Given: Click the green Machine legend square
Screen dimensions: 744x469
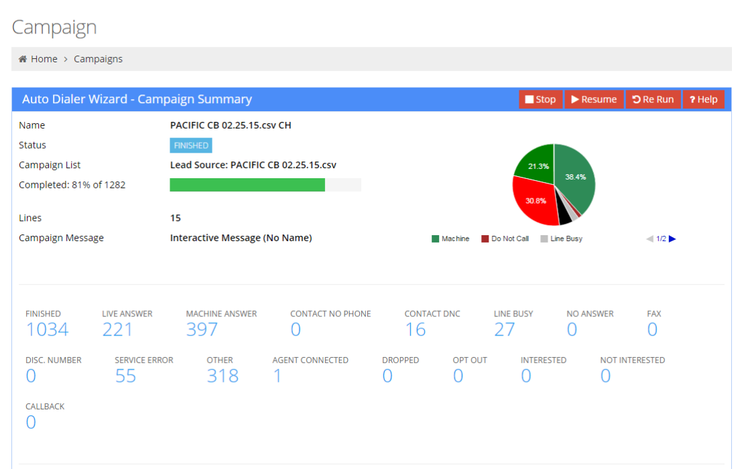Looking at the screenshot, I should (x=434, y=239).
